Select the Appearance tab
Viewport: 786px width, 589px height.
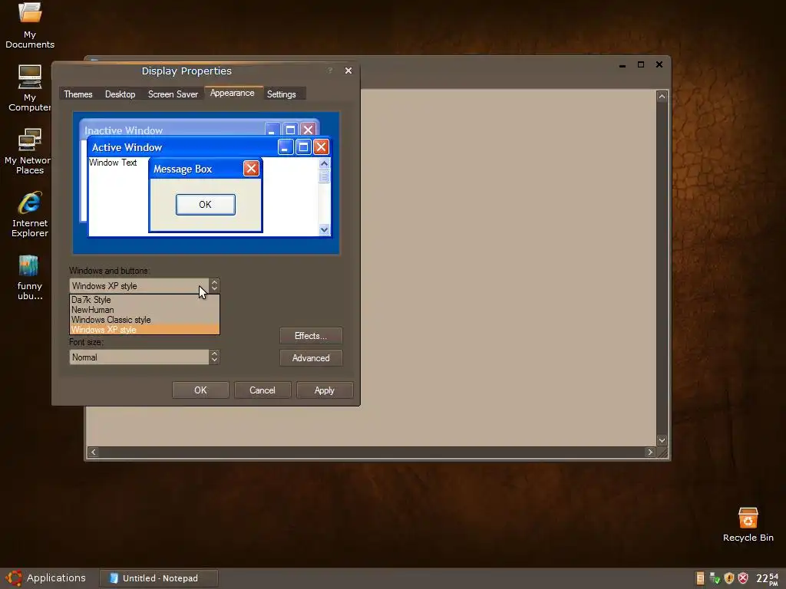click(232, 93)
